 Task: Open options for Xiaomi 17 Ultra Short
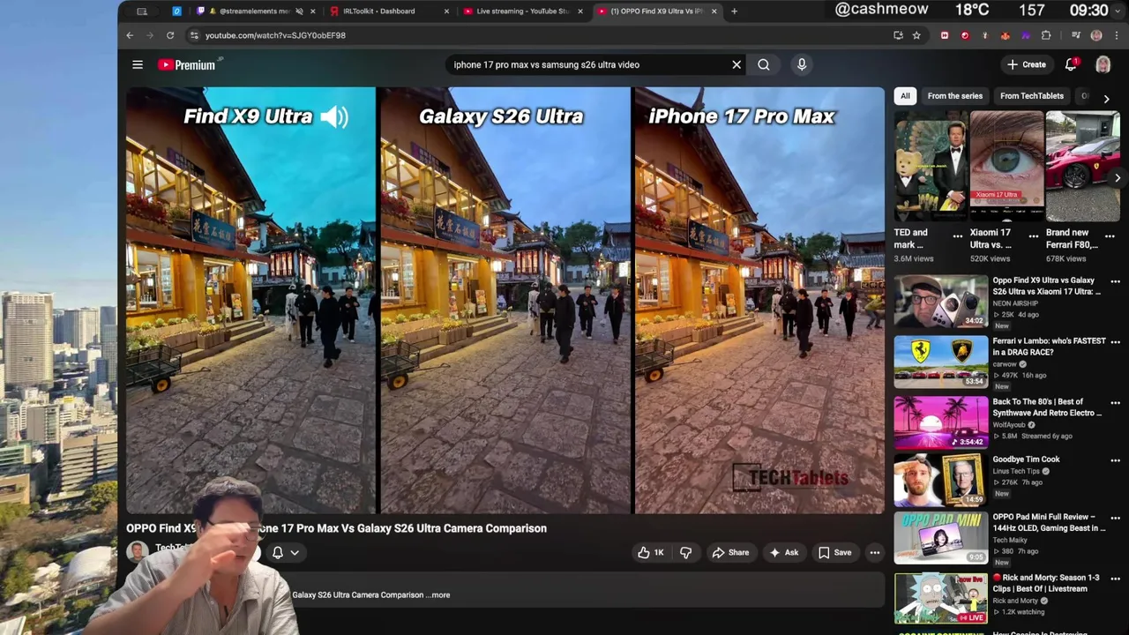click(x=1034, y=235)
